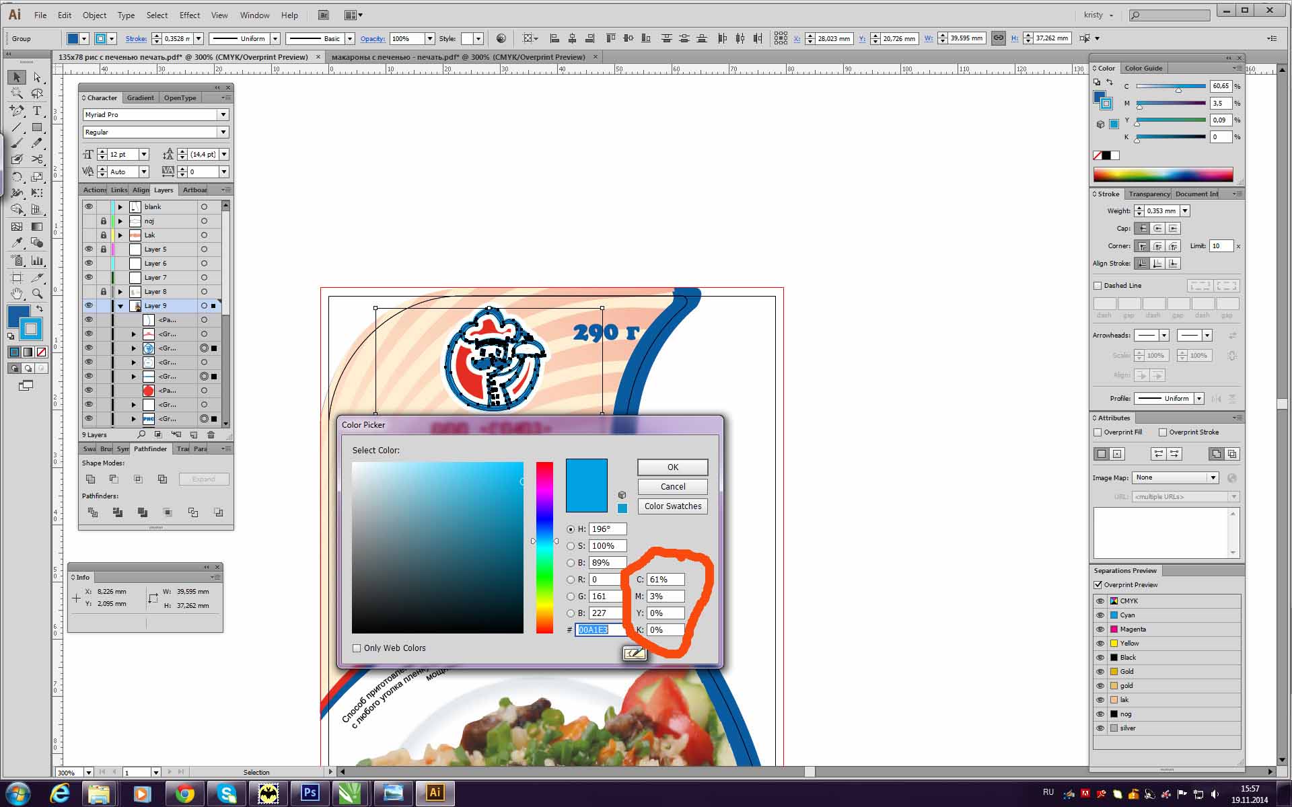Image resolution: width=1292 pixels, height=807 pixels.
Task: Select the Rectangle tool
Action: pos(37,127)
